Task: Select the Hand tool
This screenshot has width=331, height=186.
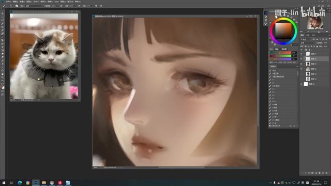Action: [3, 73]
